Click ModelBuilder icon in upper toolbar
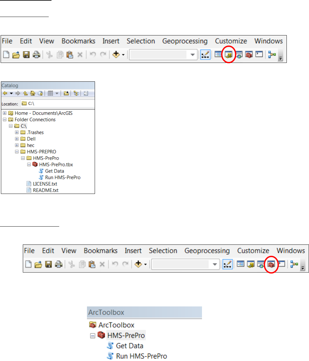This screenshot has width=309, height=361. [272, 55]
